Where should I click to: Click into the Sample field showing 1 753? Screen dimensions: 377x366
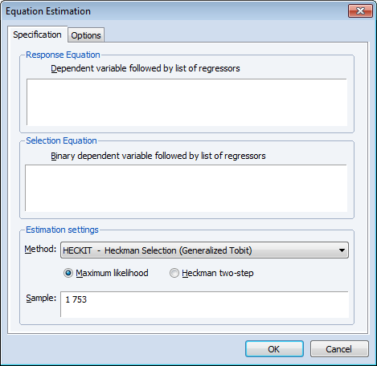[205, 304]
